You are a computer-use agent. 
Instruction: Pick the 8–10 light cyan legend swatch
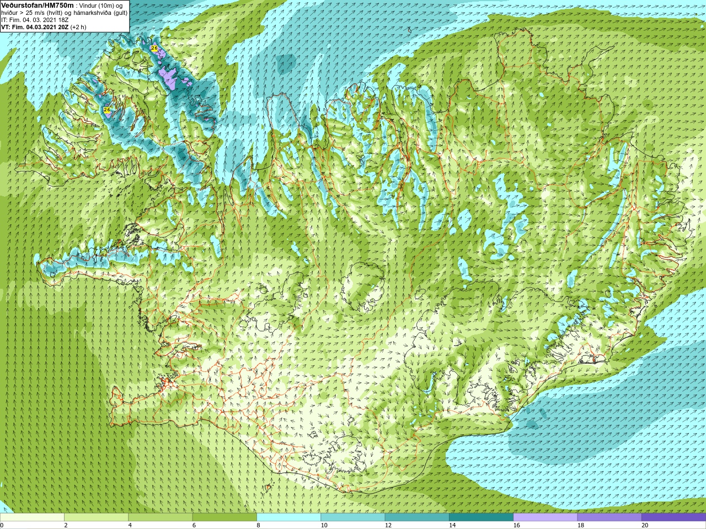288,517
